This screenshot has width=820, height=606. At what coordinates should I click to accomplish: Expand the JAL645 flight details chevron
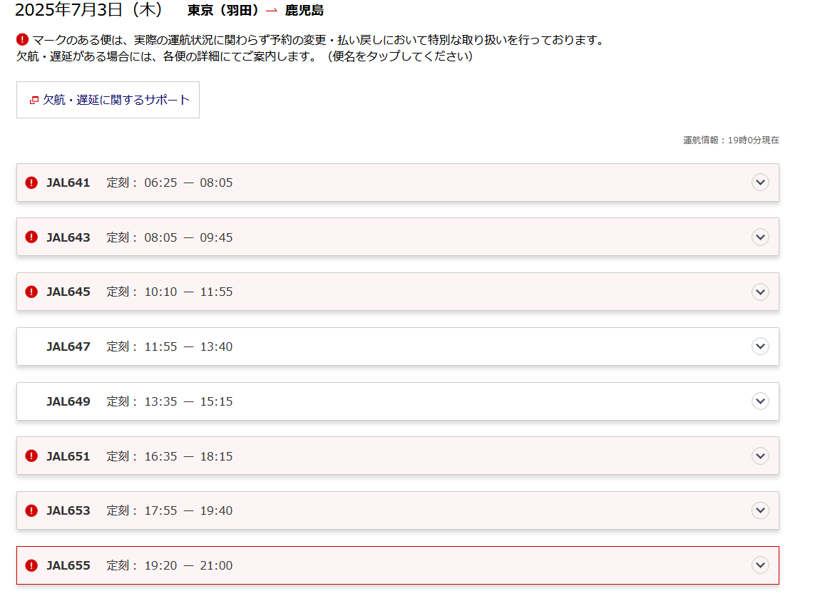point(760,292)
